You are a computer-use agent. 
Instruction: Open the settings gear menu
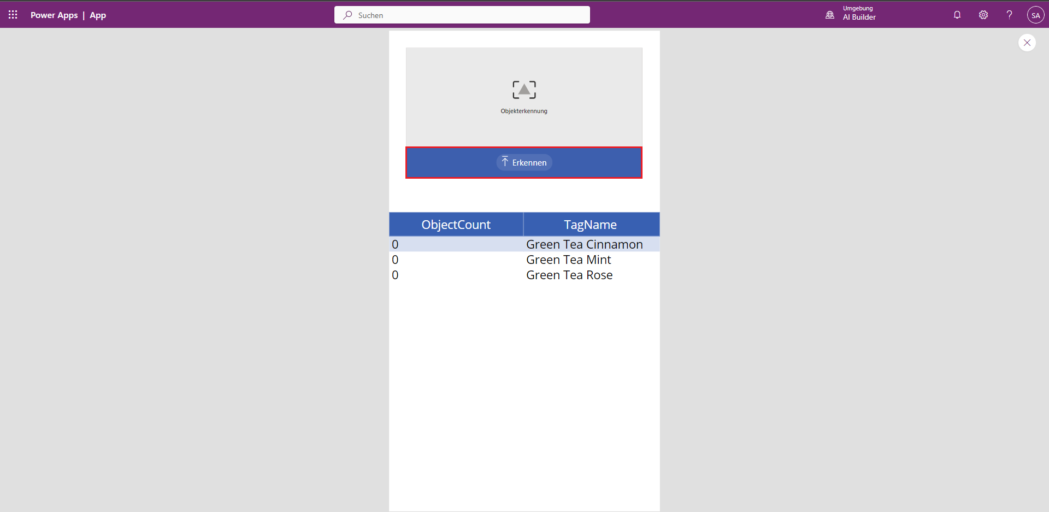[x=983, y=15]
